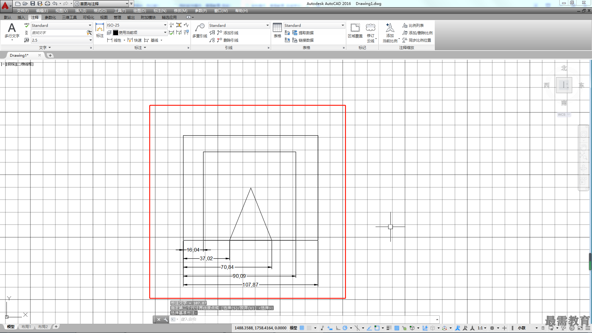The height and width of the screenshot is (333, 592).
Task: Open the multileader style Standard dropdown
Action: point(239,25)
